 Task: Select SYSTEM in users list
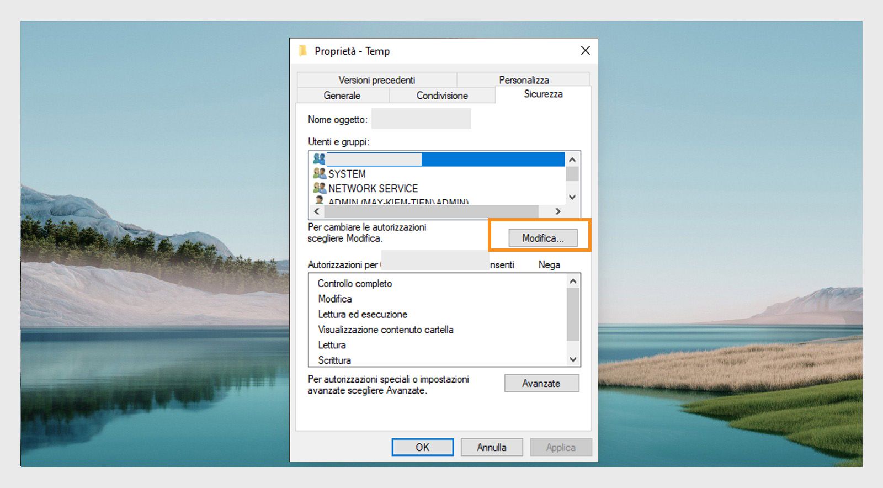[347, 173]
